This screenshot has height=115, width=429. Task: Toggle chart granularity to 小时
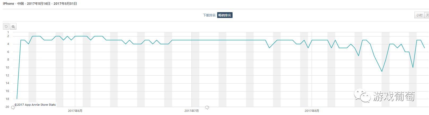tap(419, 15)
